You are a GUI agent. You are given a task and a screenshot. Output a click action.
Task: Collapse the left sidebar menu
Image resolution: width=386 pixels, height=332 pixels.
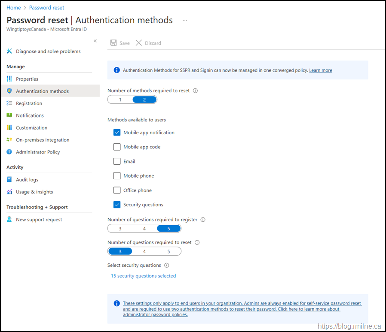click(x=95, y=41)
